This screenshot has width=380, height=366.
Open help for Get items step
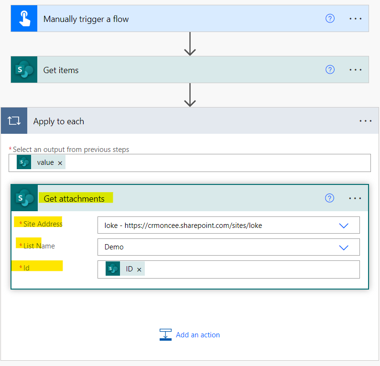[x=330, y=70]
